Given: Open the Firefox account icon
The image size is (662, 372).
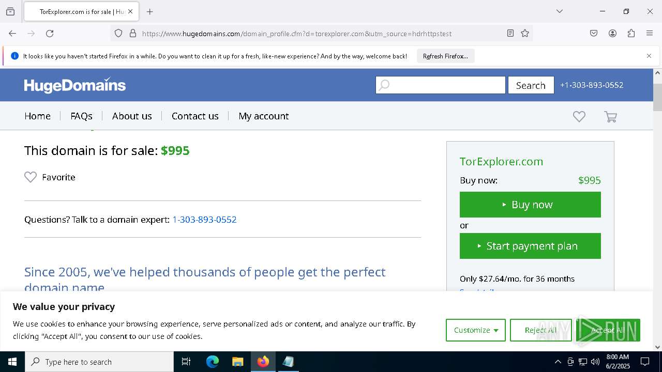Looking at the screenshot, I should pyautogui.click(x=612, y=34).
